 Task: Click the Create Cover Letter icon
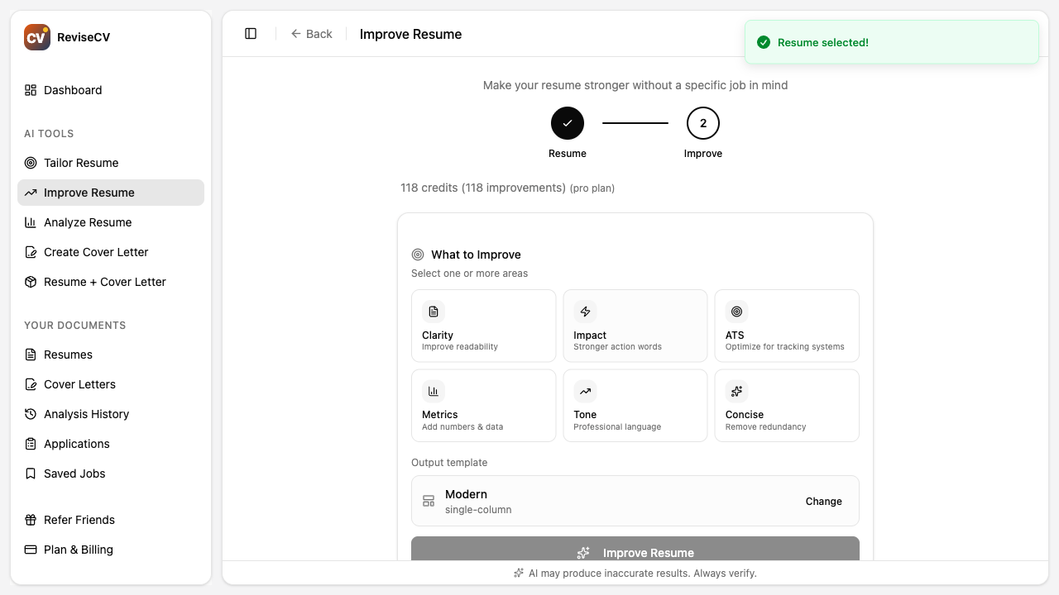(30, 252)
